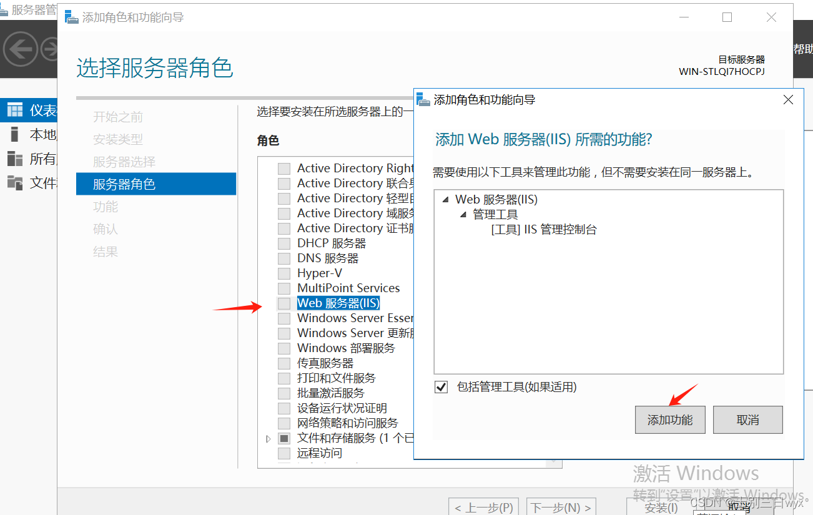Image resolution: width=813 pixels, height=515 pixels.
Task: Check Active Directory 域服务 checkbox
Action: tap(284, 213)
